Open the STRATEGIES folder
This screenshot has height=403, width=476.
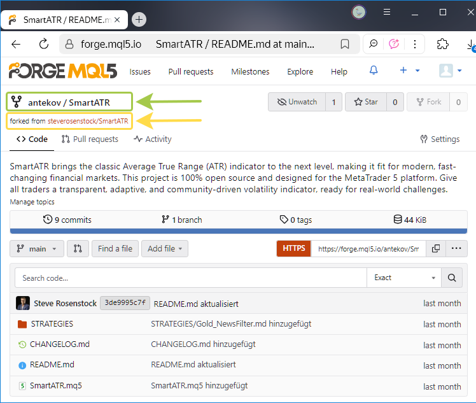click(52, 323)
